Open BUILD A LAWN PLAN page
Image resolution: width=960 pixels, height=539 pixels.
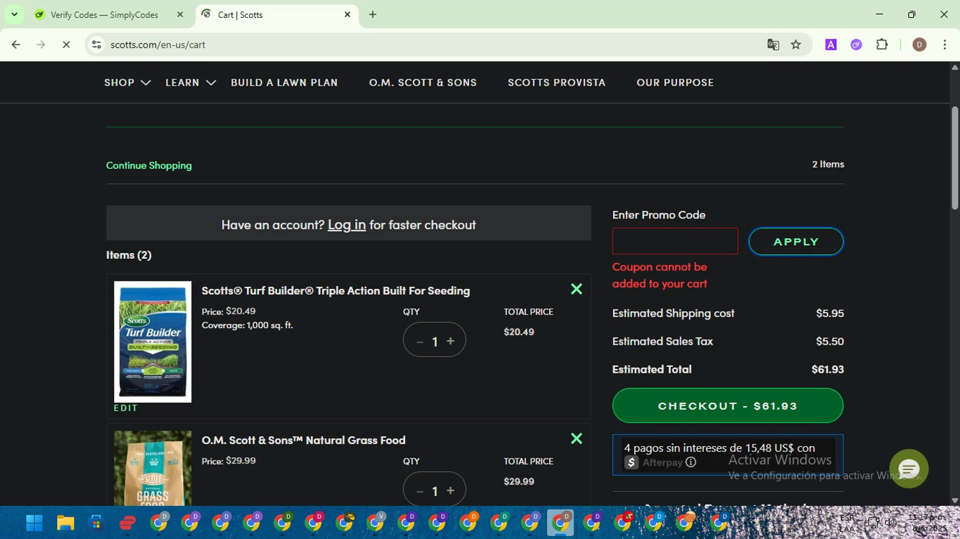[284, 82]
